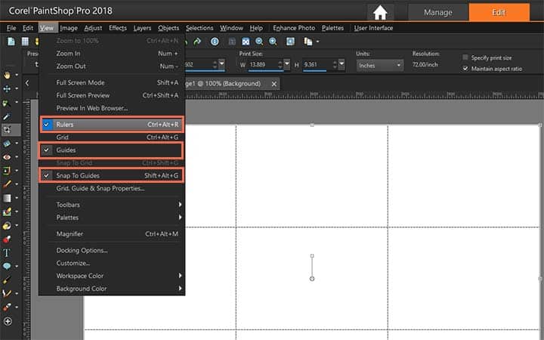Click the Print Size height field
This screenshot has height=340, width=544.
(317, 64)
